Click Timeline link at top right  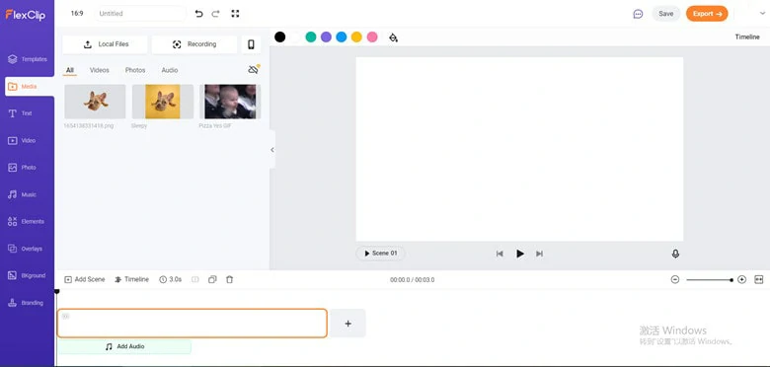[x=747, y=37]
